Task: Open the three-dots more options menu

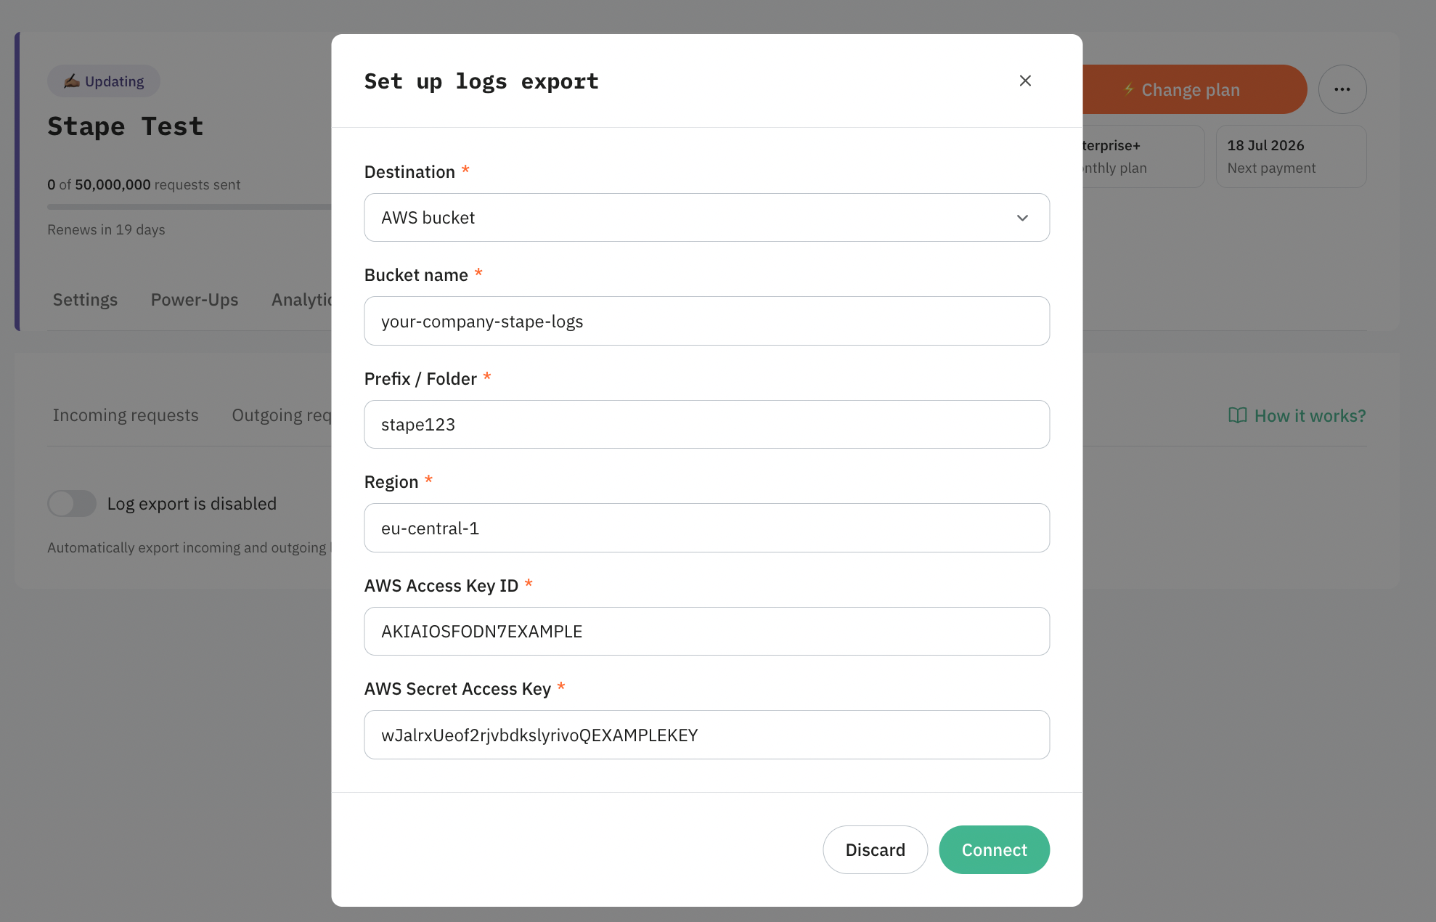Action: [1342, 89]
